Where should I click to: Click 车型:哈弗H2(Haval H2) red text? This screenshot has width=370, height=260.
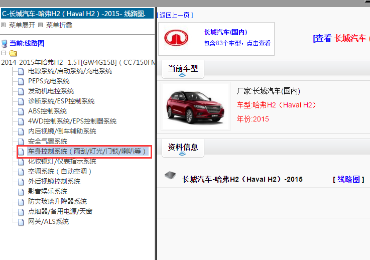[x=276, y=105]
